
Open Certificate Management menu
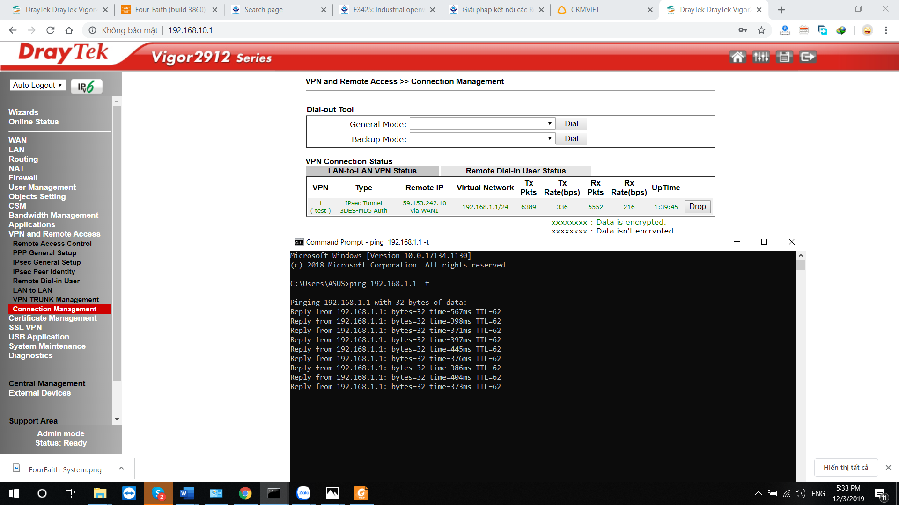52,318
